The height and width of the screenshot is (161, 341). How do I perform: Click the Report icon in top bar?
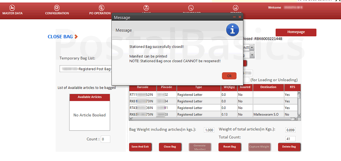[x=235, y=8]
